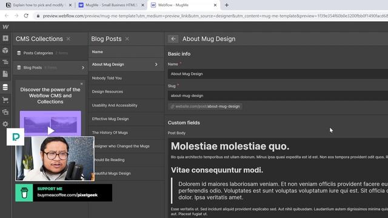Open the Blog Posts collection
The image size is (388, 218).
click(50, 67)
